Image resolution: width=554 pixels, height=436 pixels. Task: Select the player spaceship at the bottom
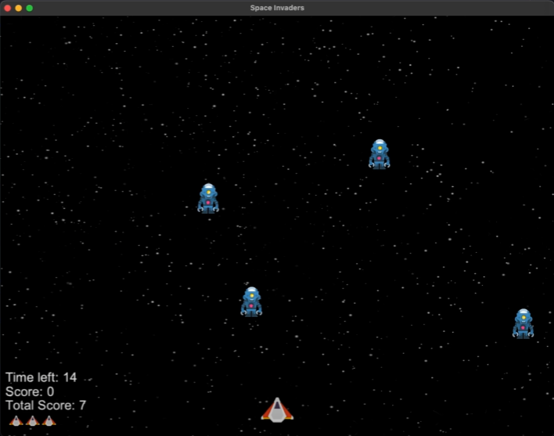tap(277, 409)
